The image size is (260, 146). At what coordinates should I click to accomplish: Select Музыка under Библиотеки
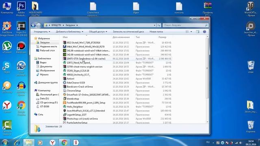(x=44, y=75)
